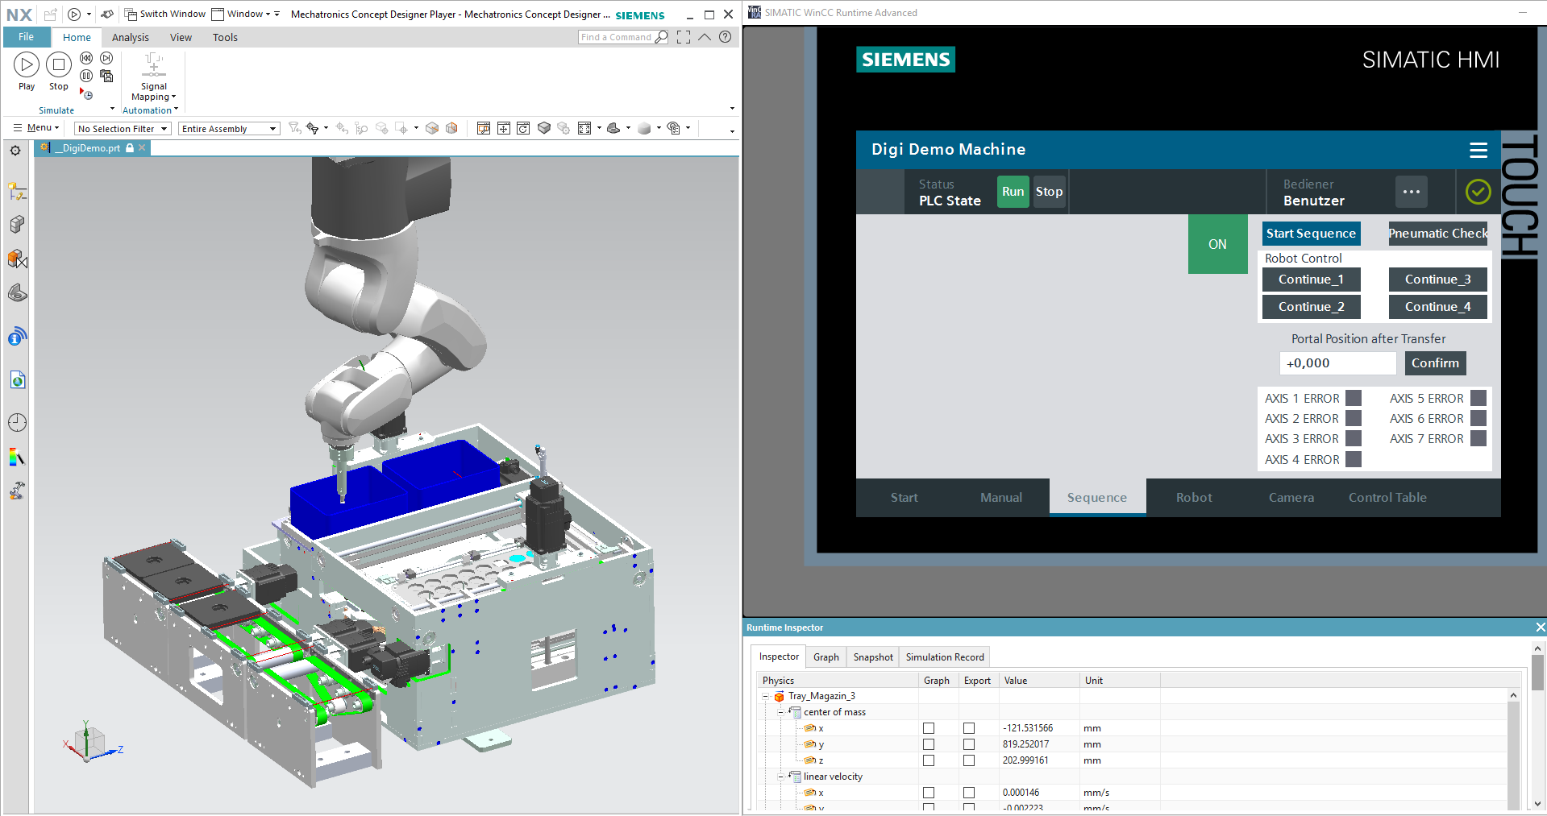Switch to the Analysis ribbon tab
This screenshot has height=816, width=1547.
pos(130,37)
